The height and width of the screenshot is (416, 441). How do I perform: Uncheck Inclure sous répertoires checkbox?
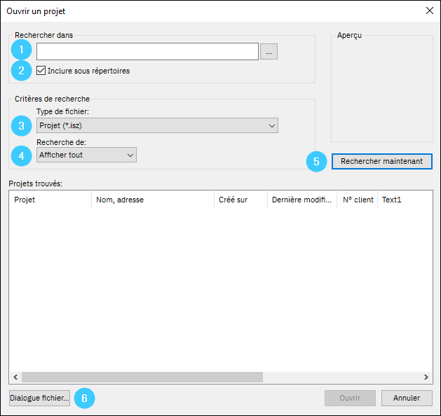point(41,71)
